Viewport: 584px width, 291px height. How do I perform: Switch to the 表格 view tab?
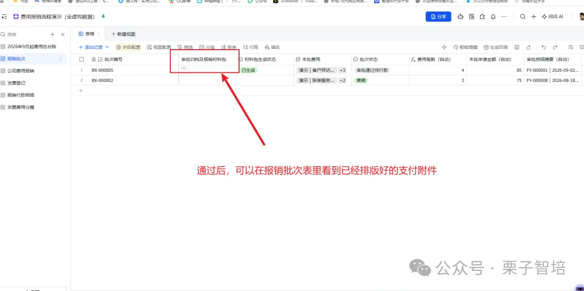point(87,34)
